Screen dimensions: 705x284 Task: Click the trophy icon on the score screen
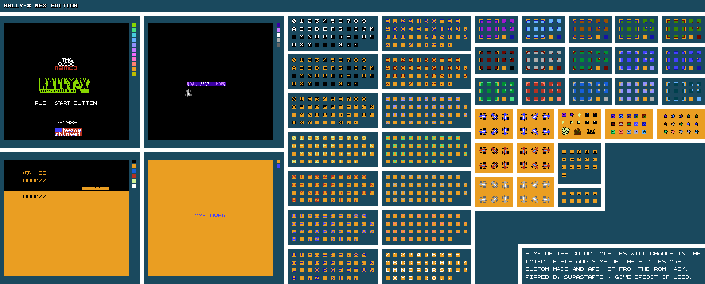pyautogui.click(x=27, y=173)
